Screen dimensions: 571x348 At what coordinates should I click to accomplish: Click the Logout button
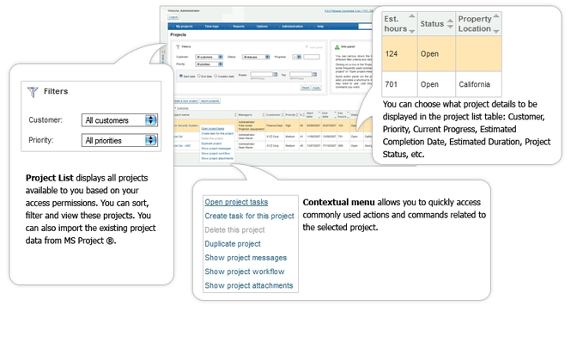(173, 17)
